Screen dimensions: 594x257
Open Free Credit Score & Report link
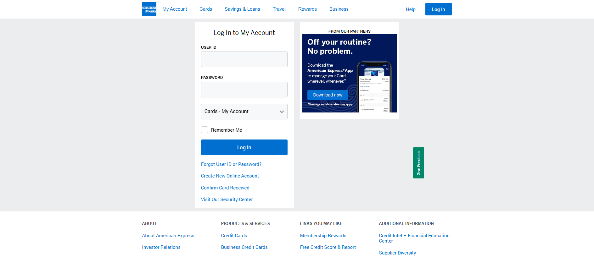click(x=328, y=247)
